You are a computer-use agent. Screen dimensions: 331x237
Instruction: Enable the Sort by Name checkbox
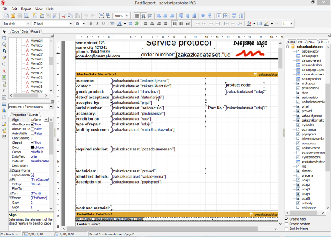click(286, 228)
